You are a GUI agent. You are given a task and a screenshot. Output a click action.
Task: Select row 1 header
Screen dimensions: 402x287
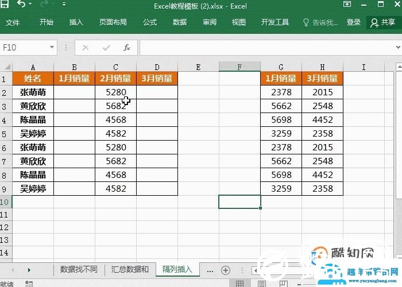(6, 79)
